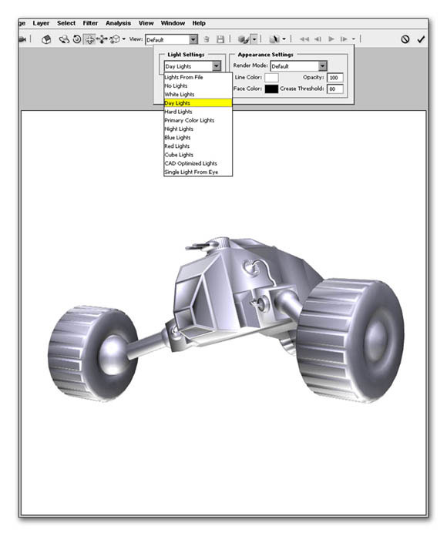Click the camera icon at the toolbar's left edge

pos(22,39)
